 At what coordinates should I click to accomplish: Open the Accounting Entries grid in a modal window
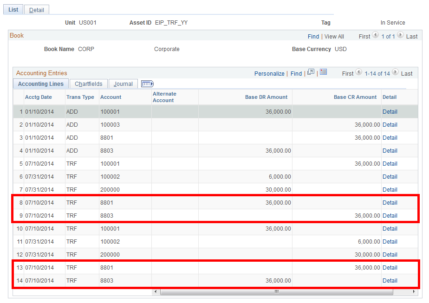coord(310,73)
